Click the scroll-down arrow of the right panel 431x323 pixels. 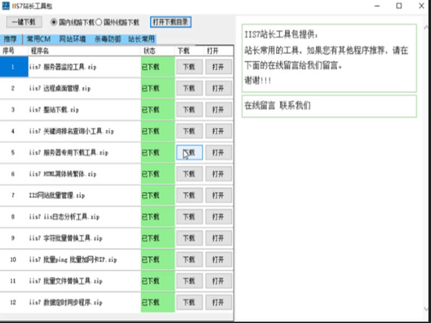(x=426, y=309)
